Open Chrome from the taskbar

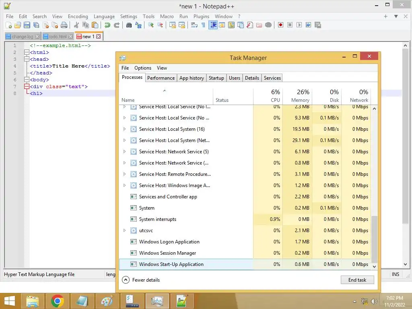(x=57, y=301)
